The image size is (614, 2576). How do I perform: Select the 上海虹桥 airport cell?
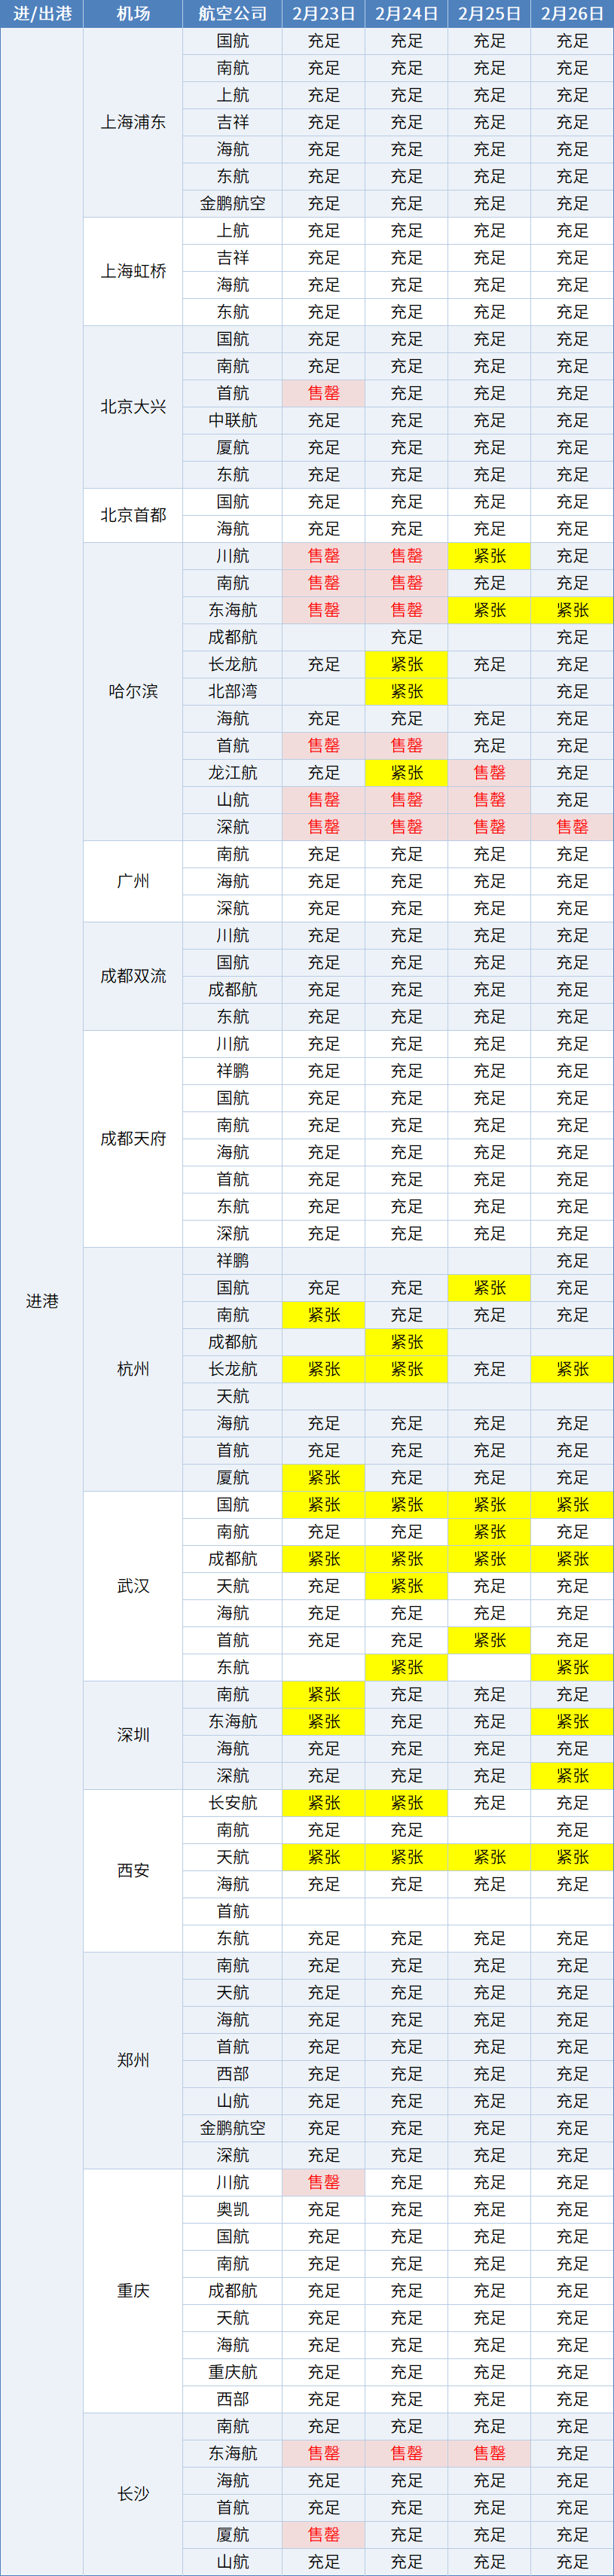[x=133, y=271]
